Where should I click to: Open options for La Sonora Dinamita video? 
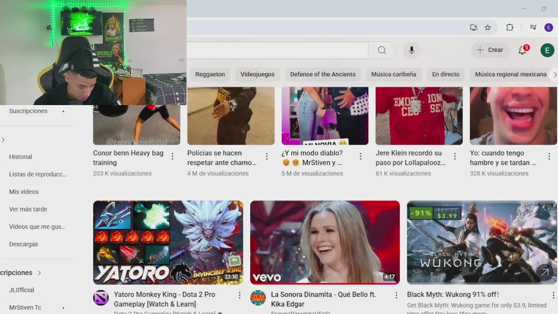coord(396,295)
